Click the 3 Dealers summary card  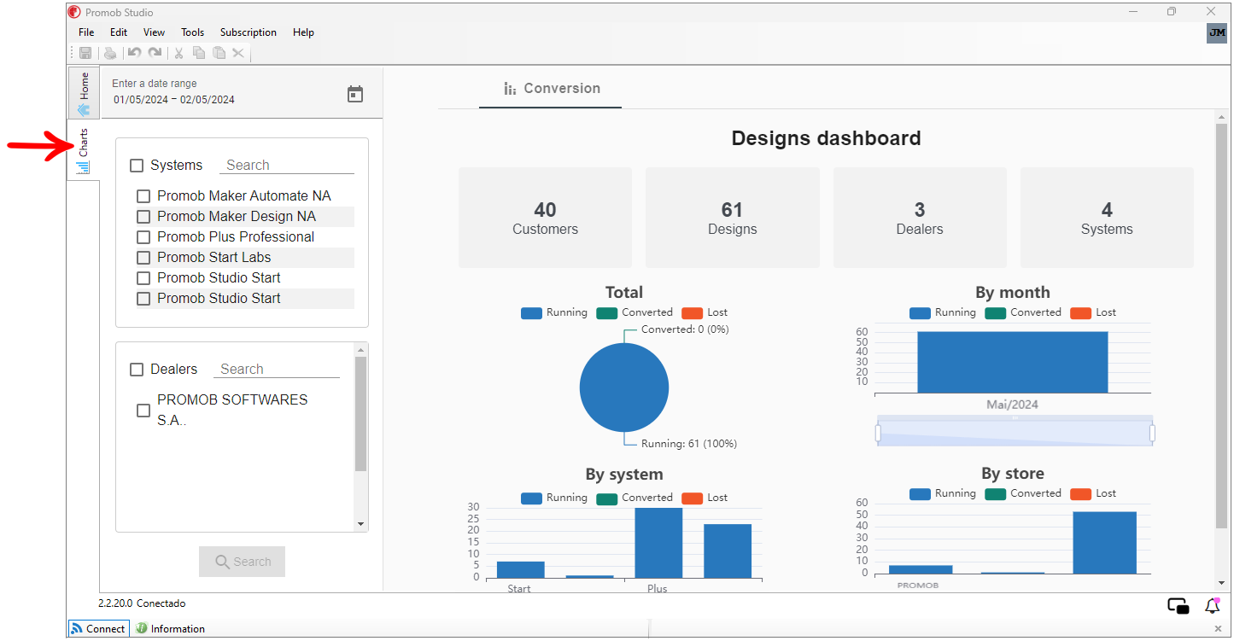920,218
